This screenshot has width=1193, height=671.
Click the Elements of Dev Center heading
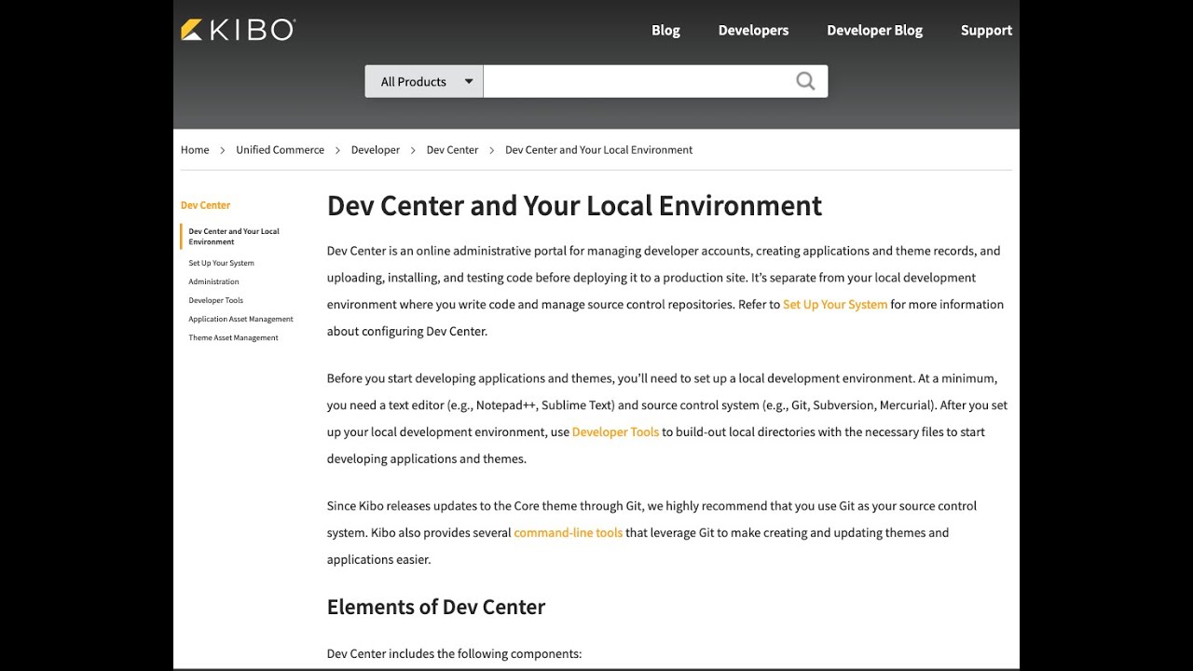coord(435,607)
